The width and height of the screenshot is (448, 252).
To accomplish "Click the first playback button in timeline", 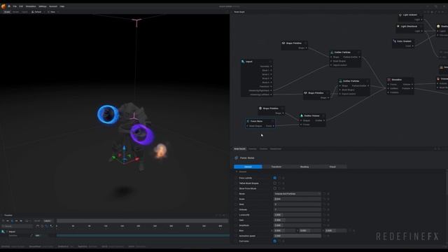I will 3,221.
